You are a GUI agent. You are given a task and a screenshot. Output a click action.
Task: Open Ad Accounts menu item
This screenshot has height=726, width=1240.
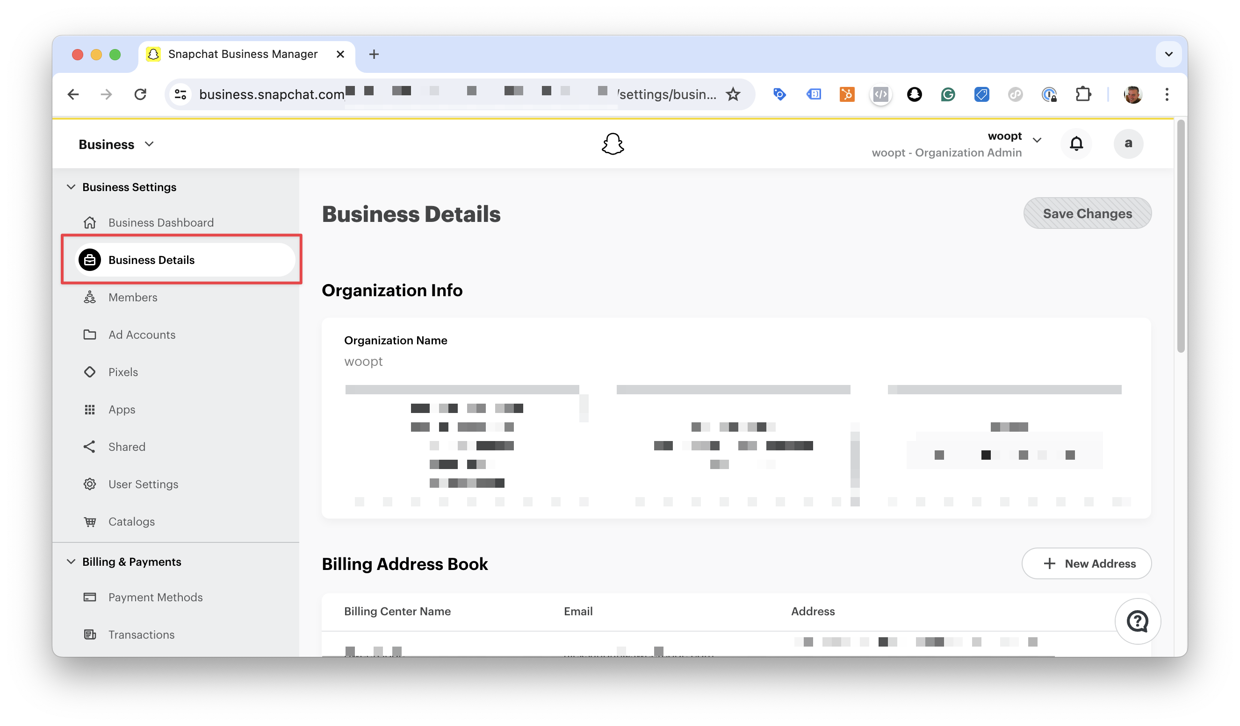(x=142, y=335)
